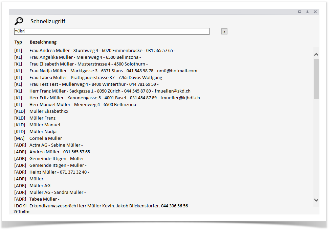
Task: Click the 79 Treffer status text
Action: click(22, 211)
